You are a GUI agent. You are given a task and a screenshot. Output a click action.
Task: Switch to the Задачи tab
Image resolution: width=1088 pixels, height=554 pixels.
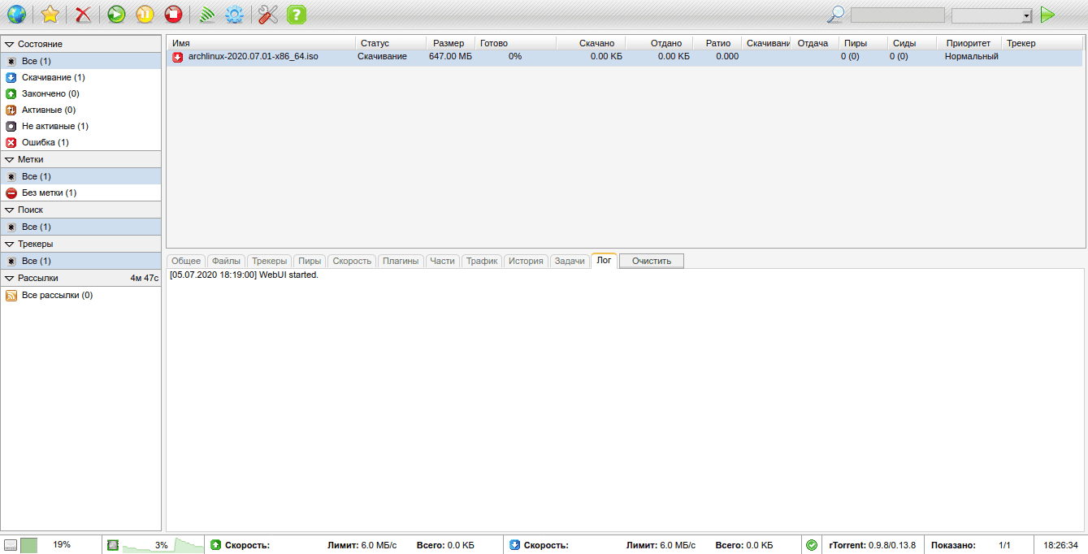click(x=570, y=261)
